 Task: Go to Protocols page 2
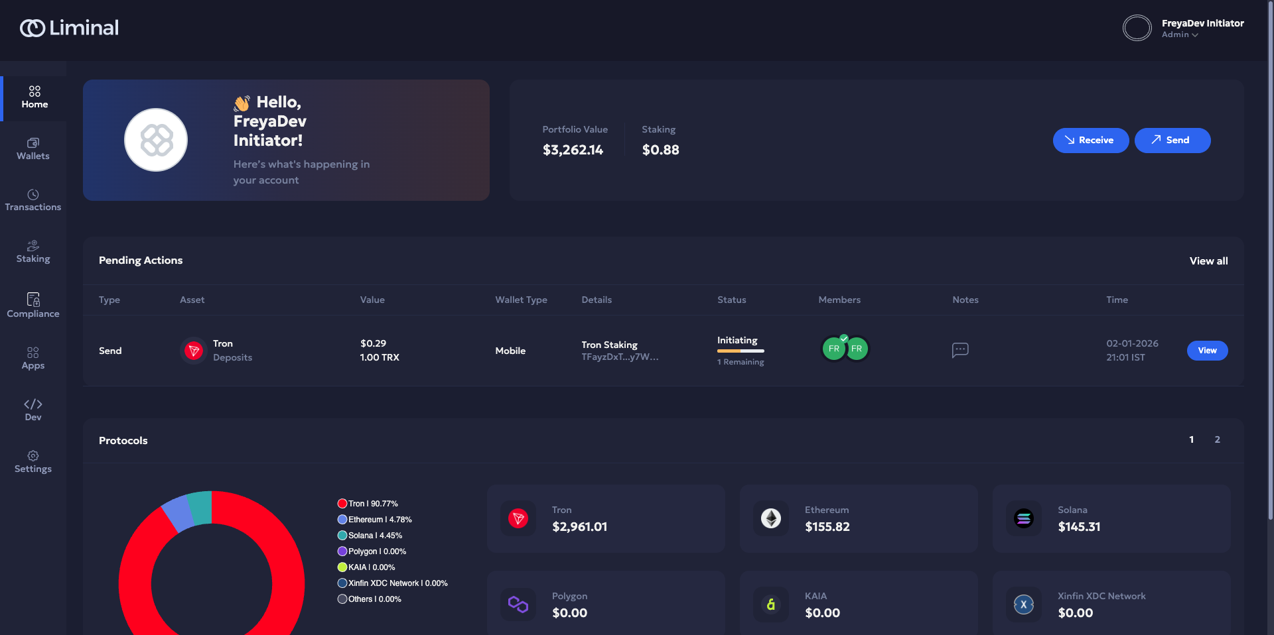point(1218,439)
